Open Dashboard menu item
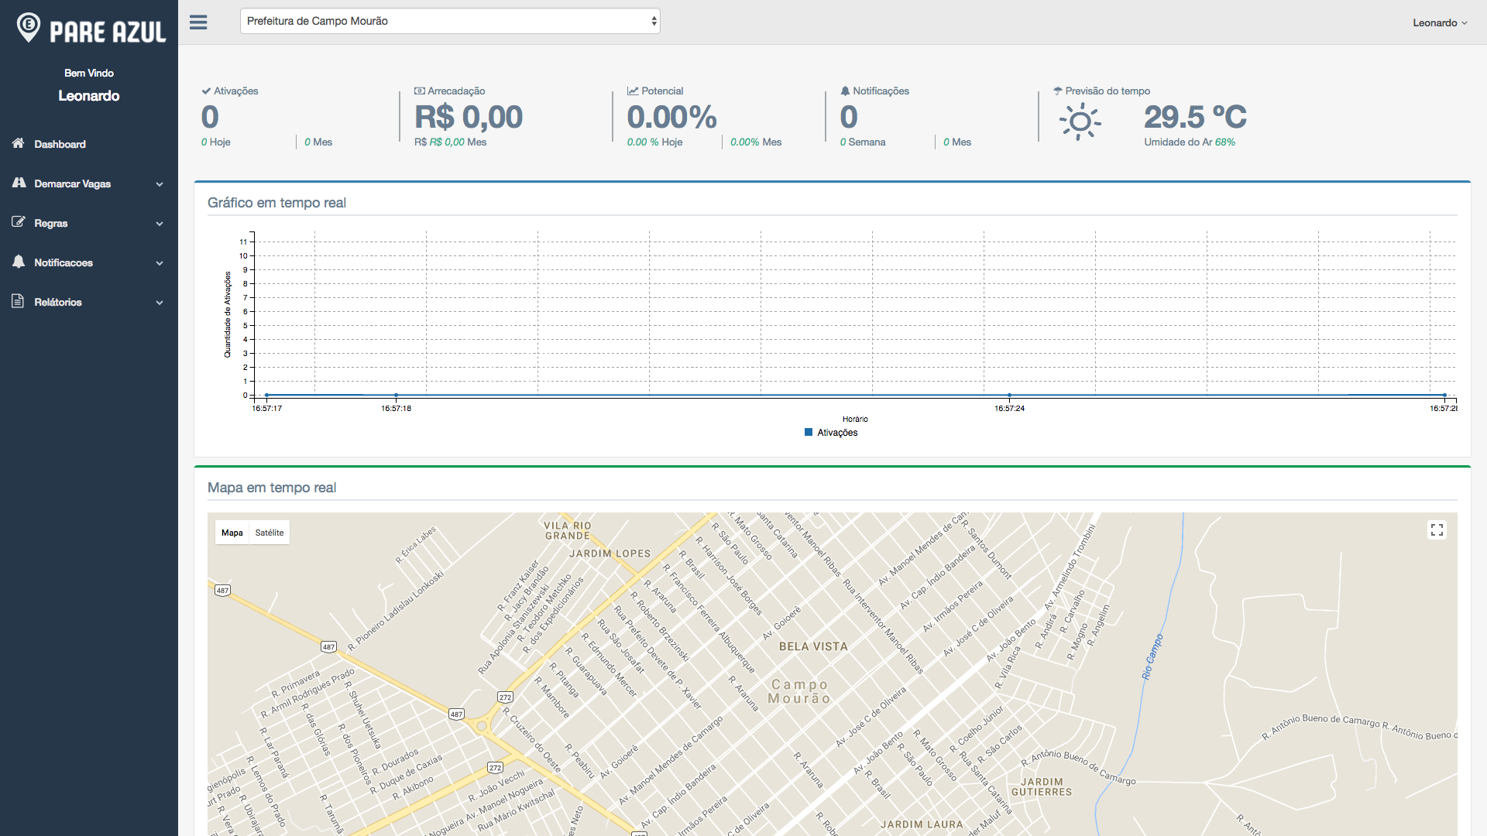This screenshot has height=836, width=1487. point(89,144)
